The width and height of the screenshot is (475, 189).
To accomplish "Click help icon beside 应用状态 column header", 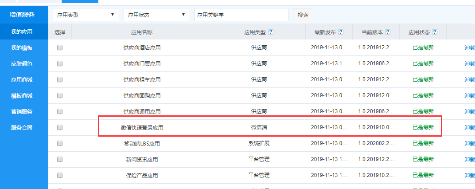I will coord(435,32).
